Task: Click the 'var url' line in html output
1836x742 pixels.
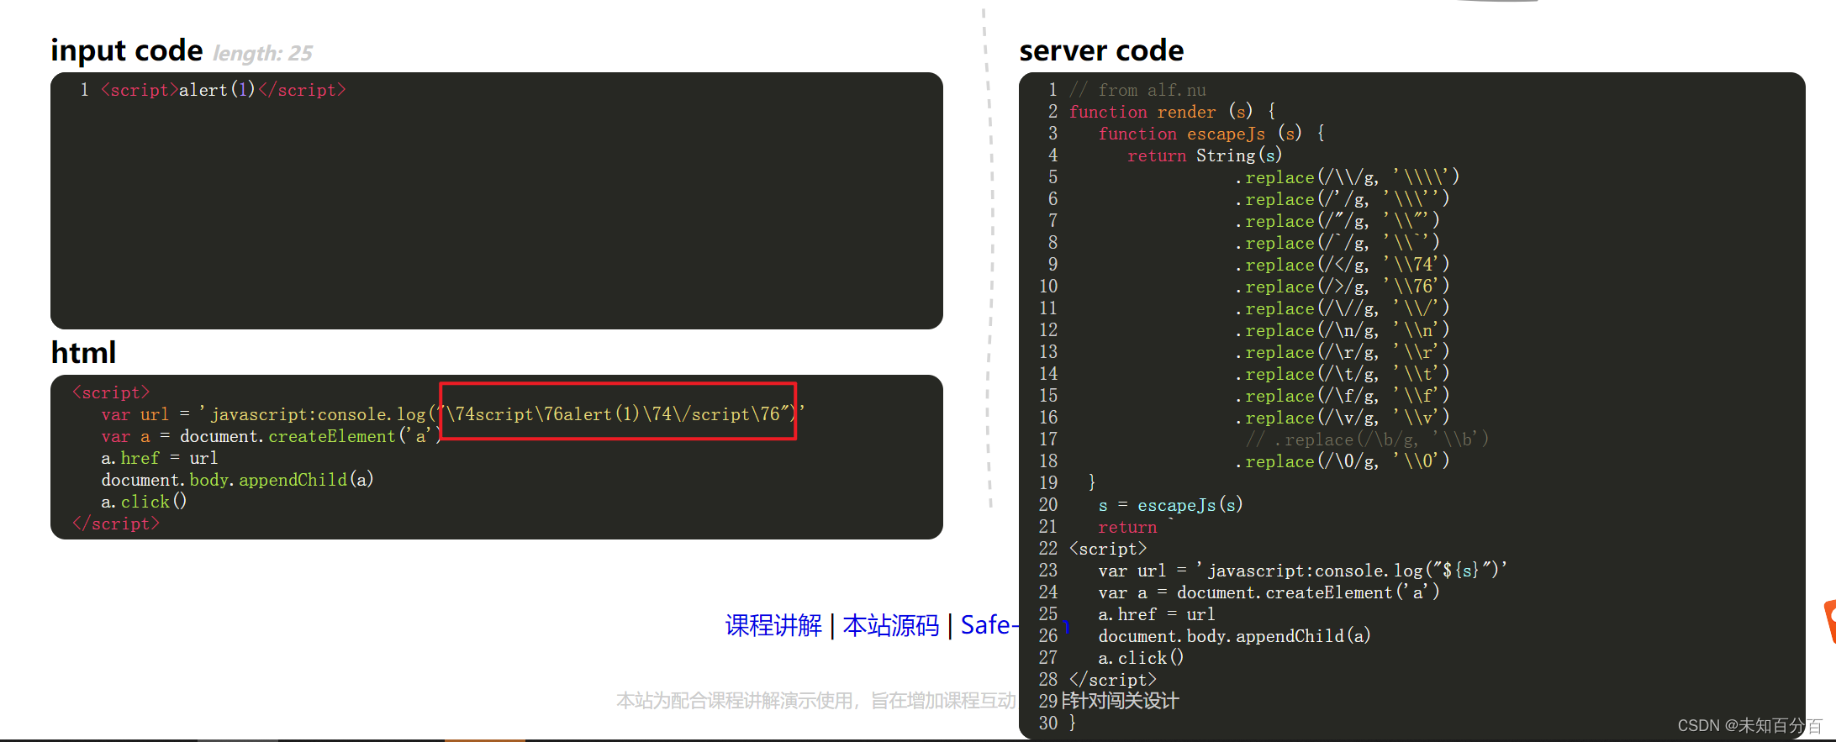Action: pos(453,414)
